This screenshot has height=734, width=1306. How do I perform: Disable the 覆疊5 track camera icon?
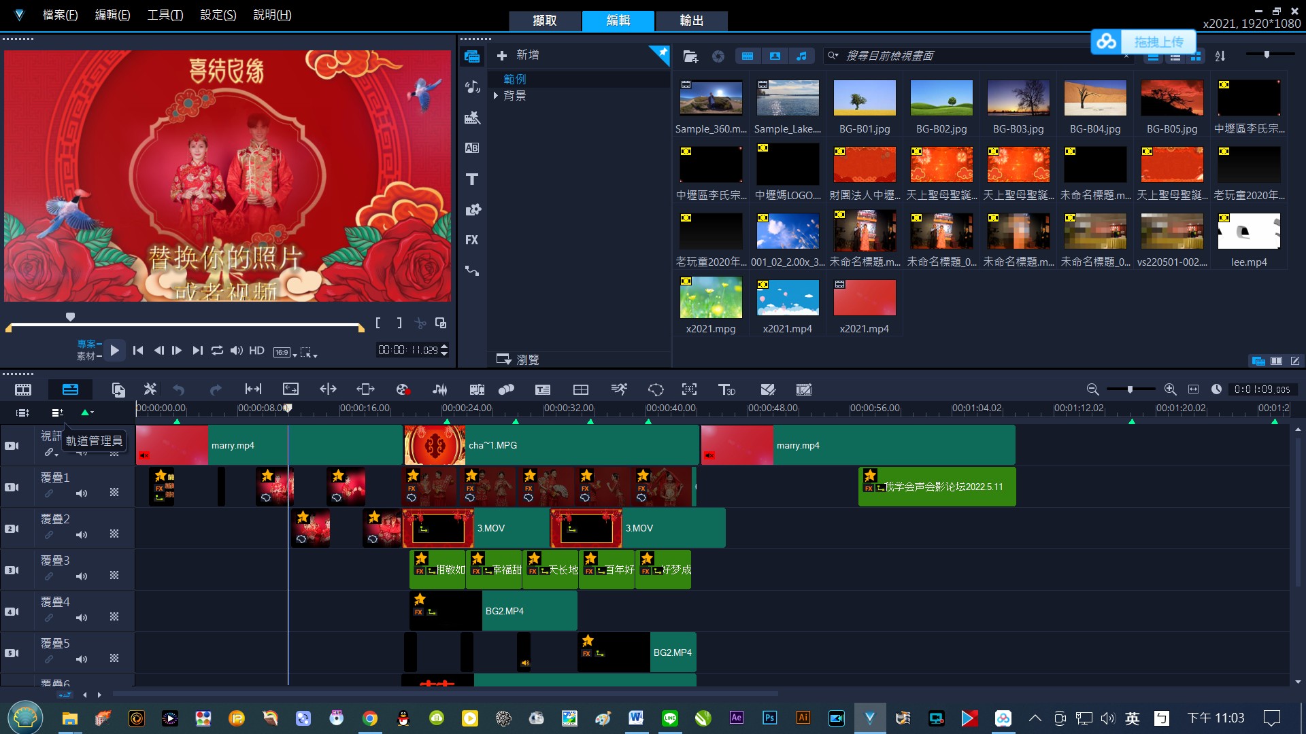point(12,653)
